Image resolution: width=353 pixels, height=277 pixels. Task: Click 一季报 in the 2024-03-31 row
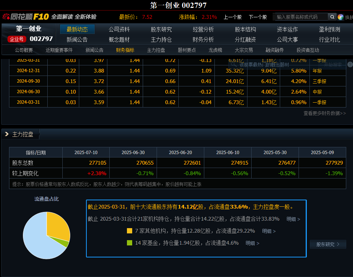[x=319, y=102]
